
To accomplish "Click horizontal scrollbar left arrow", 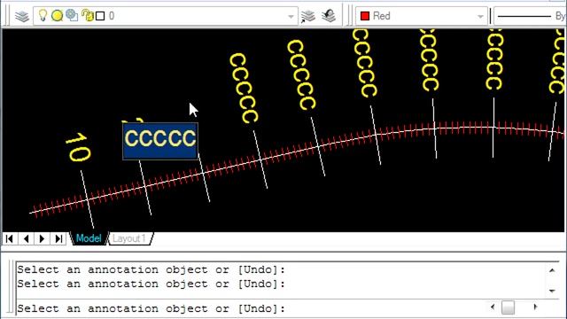I will (x=493, y=307).
